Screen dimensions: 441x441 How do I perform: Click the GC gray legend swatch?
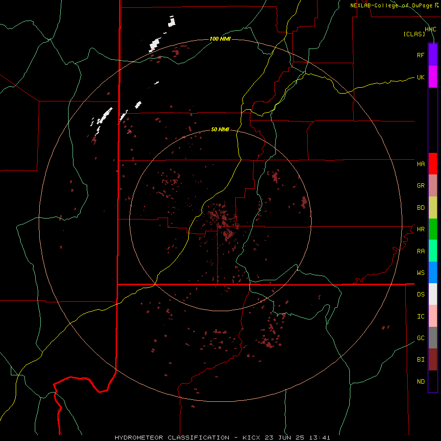tap(433, 338)
